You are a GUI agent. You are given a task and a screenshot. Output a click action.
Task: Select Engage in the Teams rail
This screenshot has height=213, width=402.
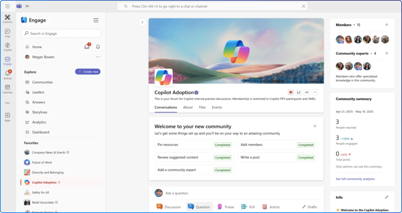[8, 61]
